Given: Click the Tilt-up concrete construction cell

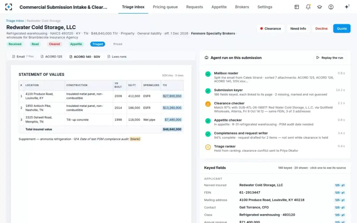Looking at the screenshot, I should pos(89,120).
